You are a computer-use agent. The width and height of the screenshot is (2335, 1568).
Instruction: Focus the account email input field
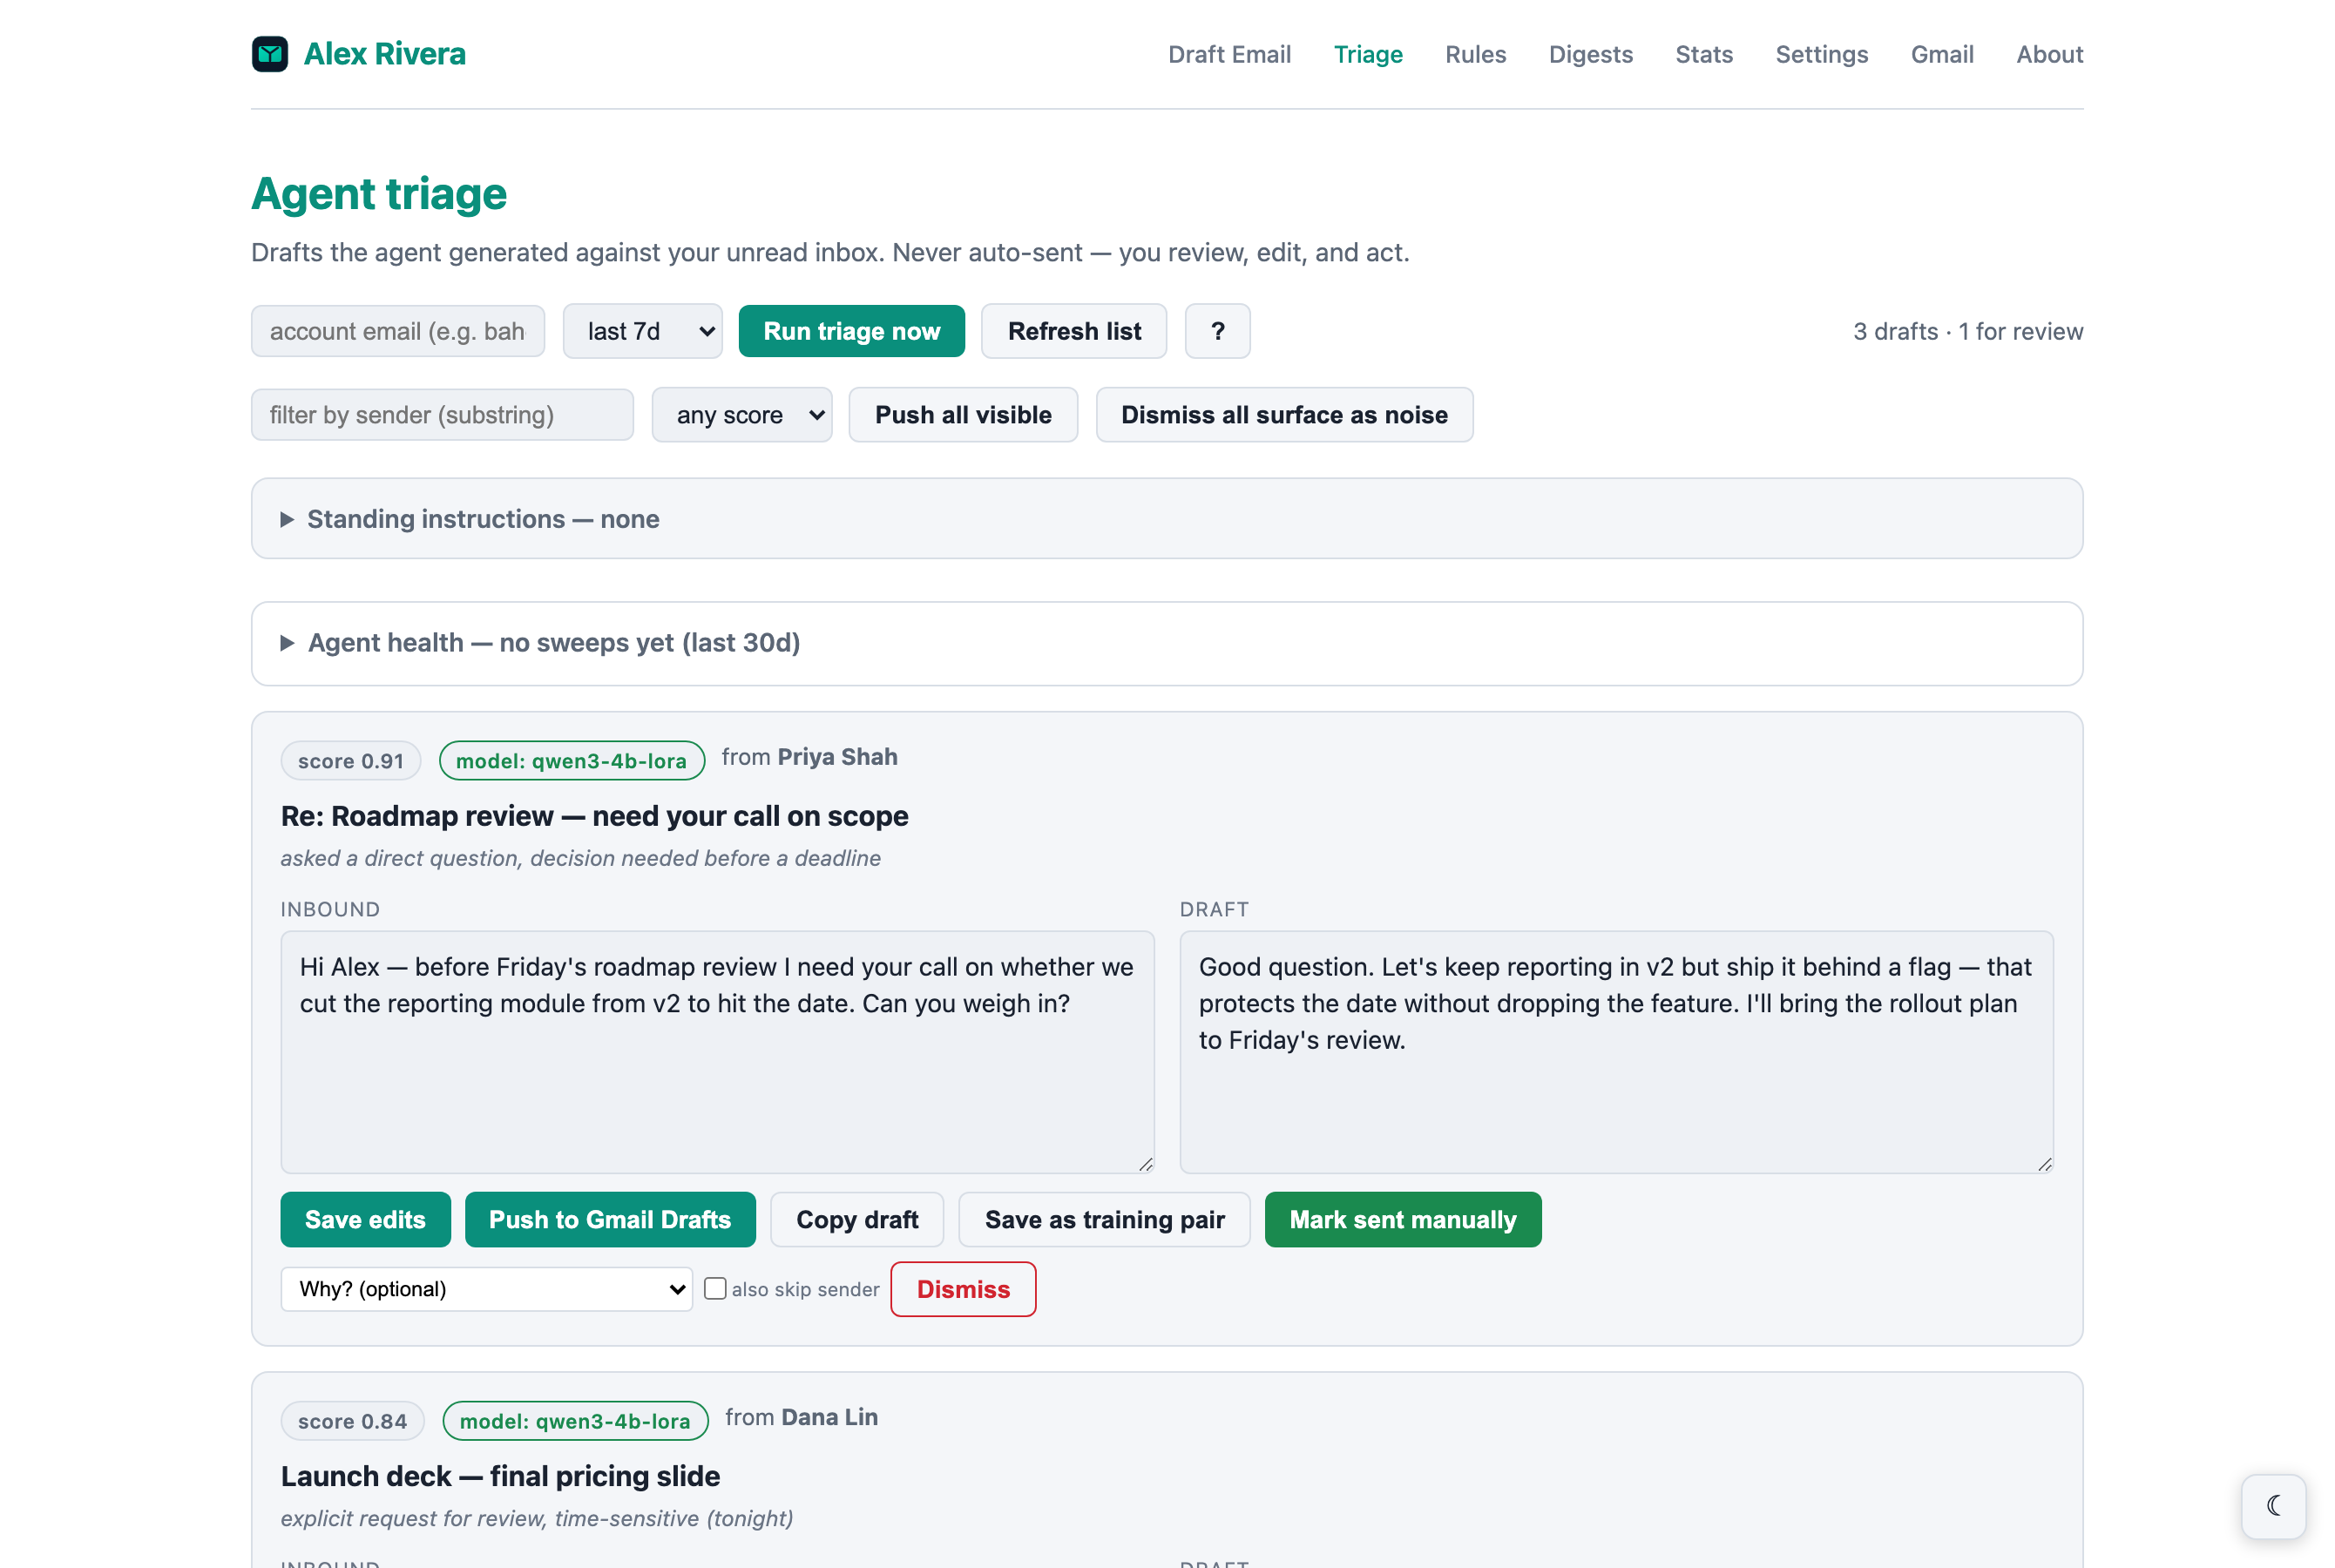coord(398,331)
